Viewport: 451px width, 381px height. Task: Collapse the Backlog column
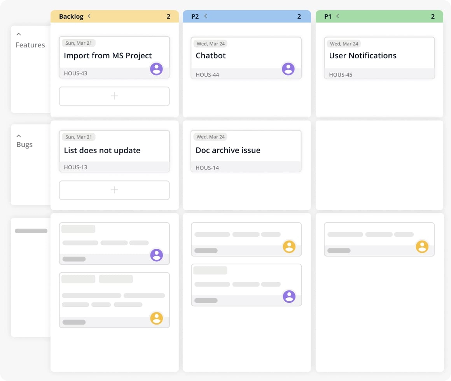pos(89,16)
